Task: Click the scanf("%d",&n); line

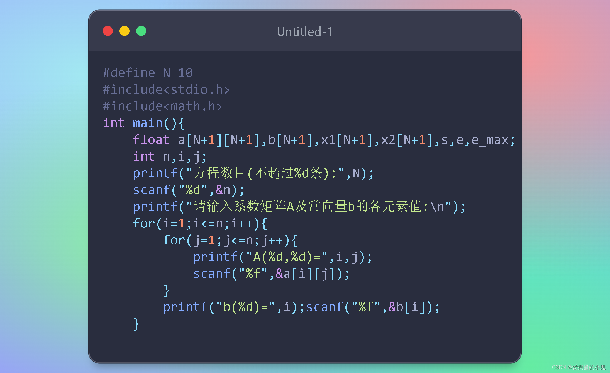Action: (189, 190)
